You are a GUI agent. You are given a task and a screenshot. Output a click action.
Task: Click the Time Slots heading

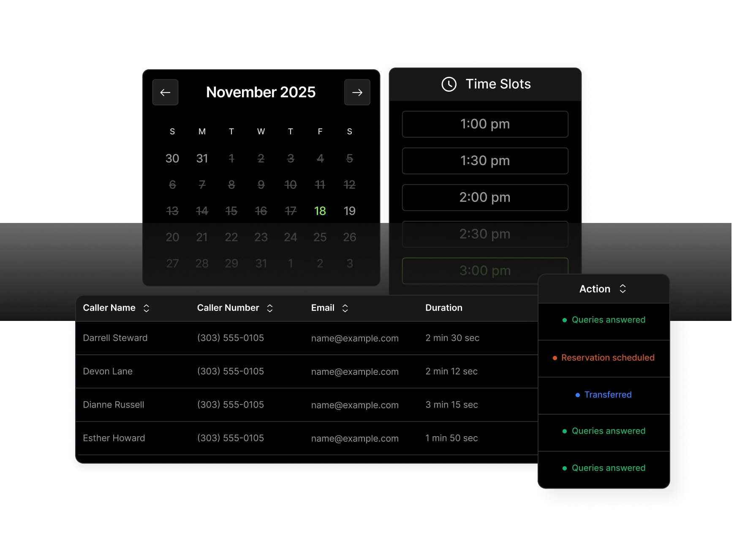tap(498, 84)
